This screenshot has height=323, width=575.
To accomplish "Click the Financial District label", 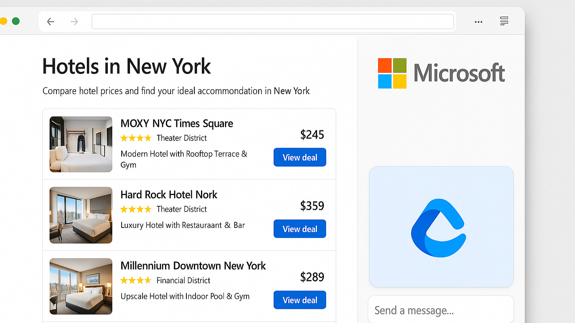I will pos(183,280).
